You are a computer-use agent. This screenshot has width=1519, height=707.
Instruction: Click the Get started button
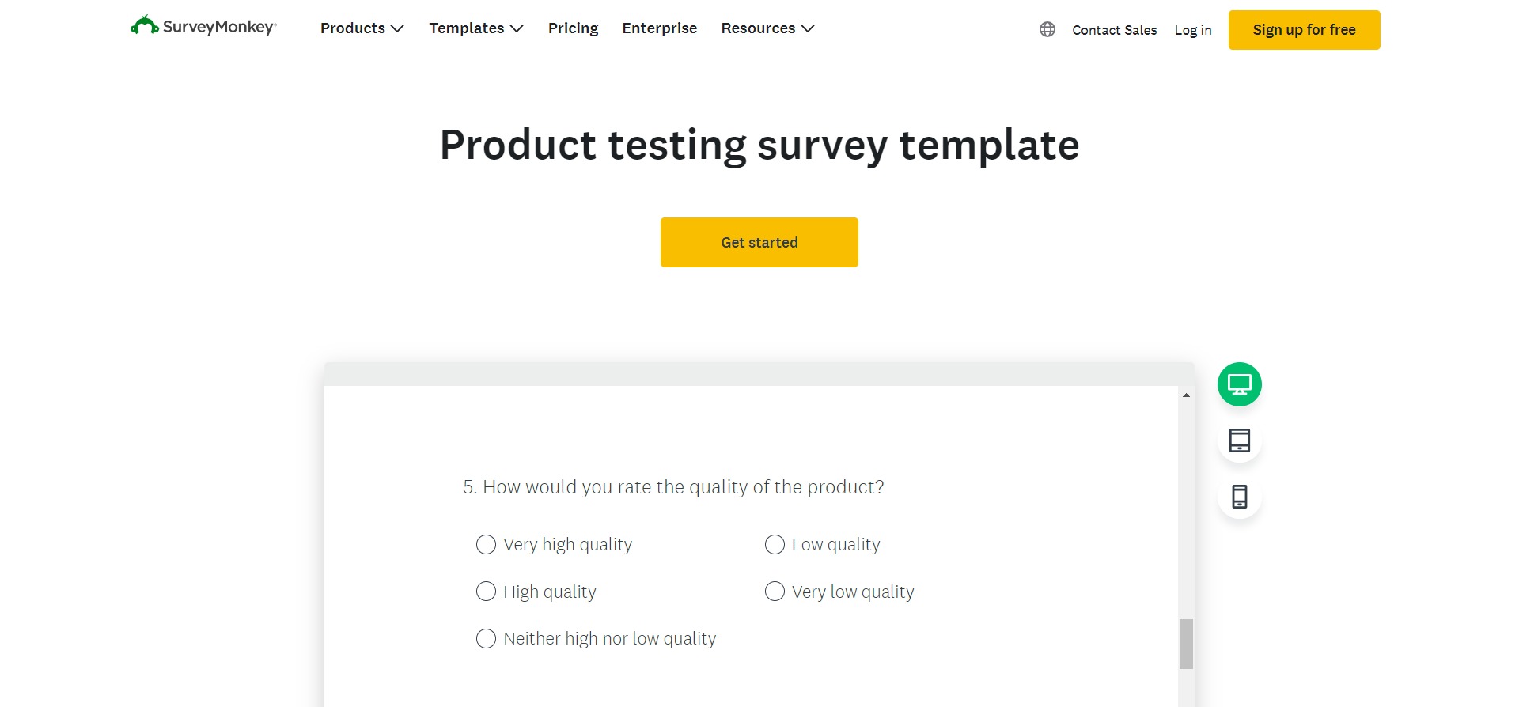759,242
